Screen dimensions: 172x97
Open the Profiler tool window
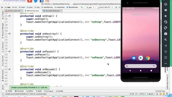(59, 91)
